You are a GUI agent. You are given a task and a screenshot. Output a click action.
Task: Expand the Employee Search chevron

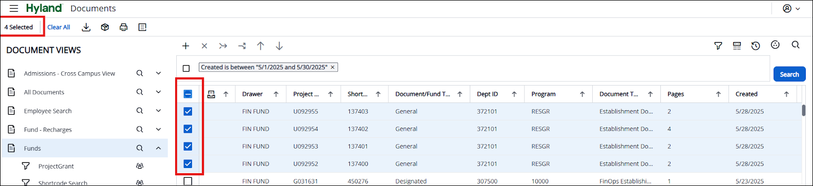tap(158, 111)
